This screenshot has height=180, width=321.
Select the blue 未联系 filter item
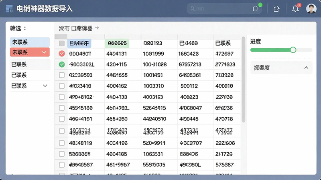click(x=30, y=42)
